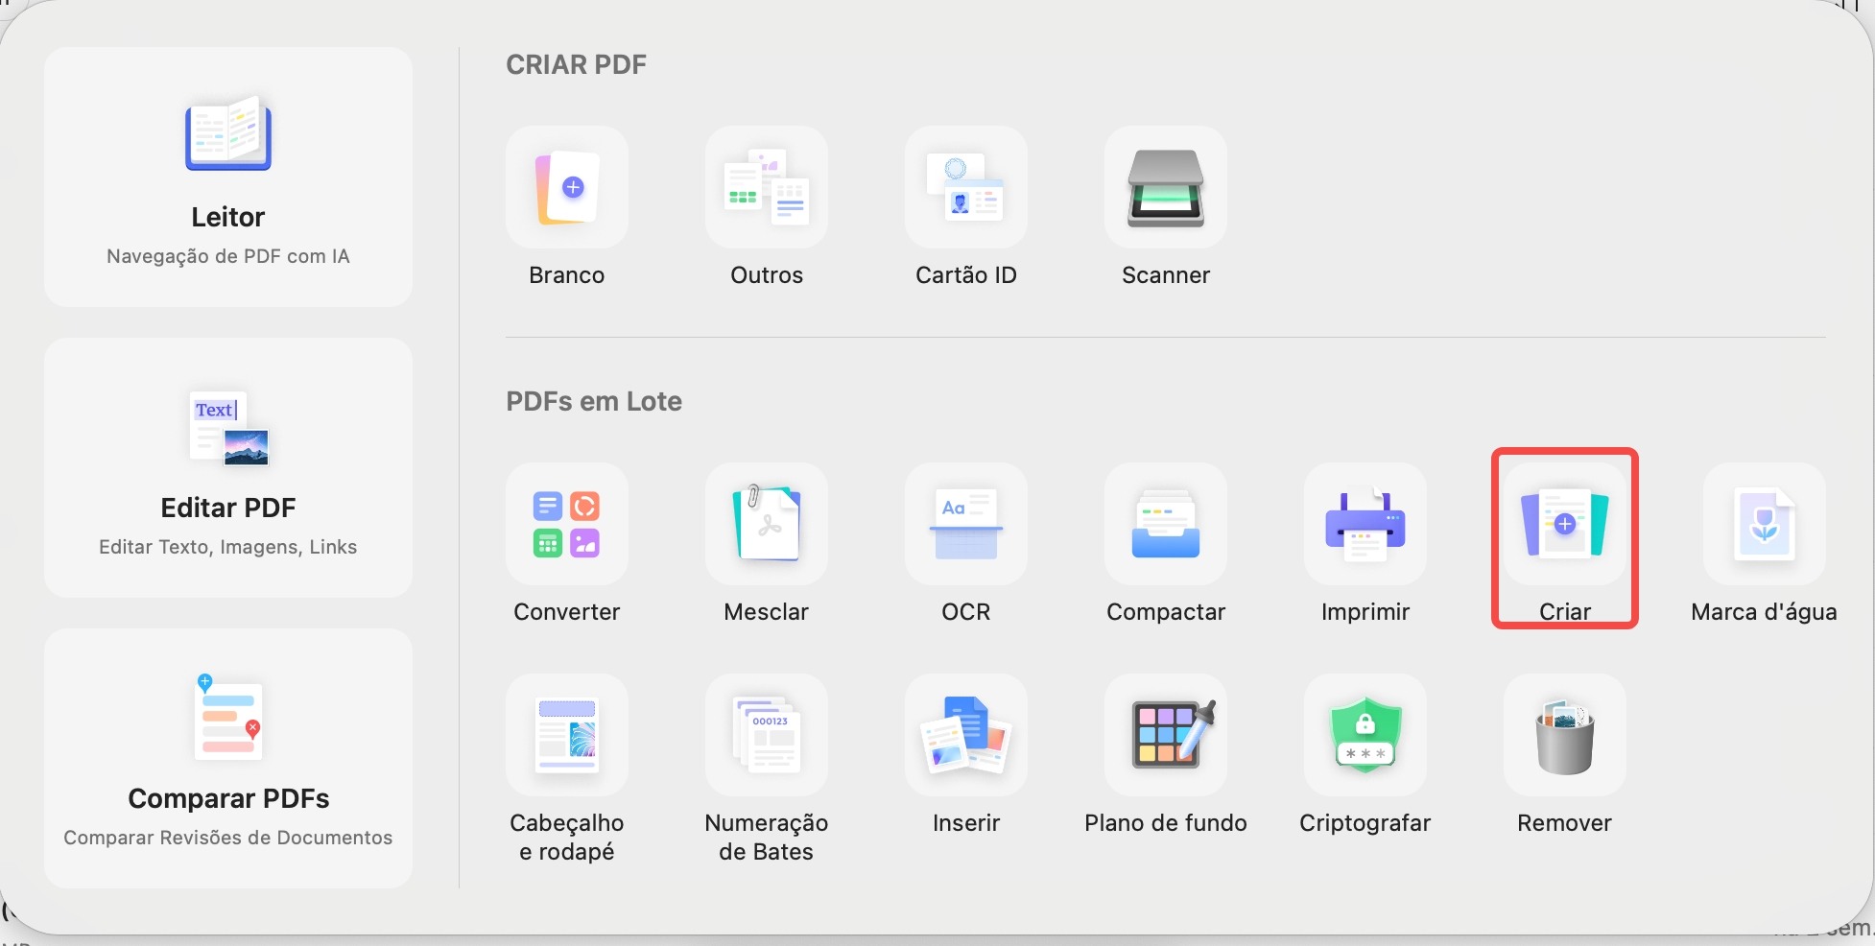Click the Plano de fundo label
This screenshot has width=1875, height=946.
pyautogui.click(x=1166, y=823)
